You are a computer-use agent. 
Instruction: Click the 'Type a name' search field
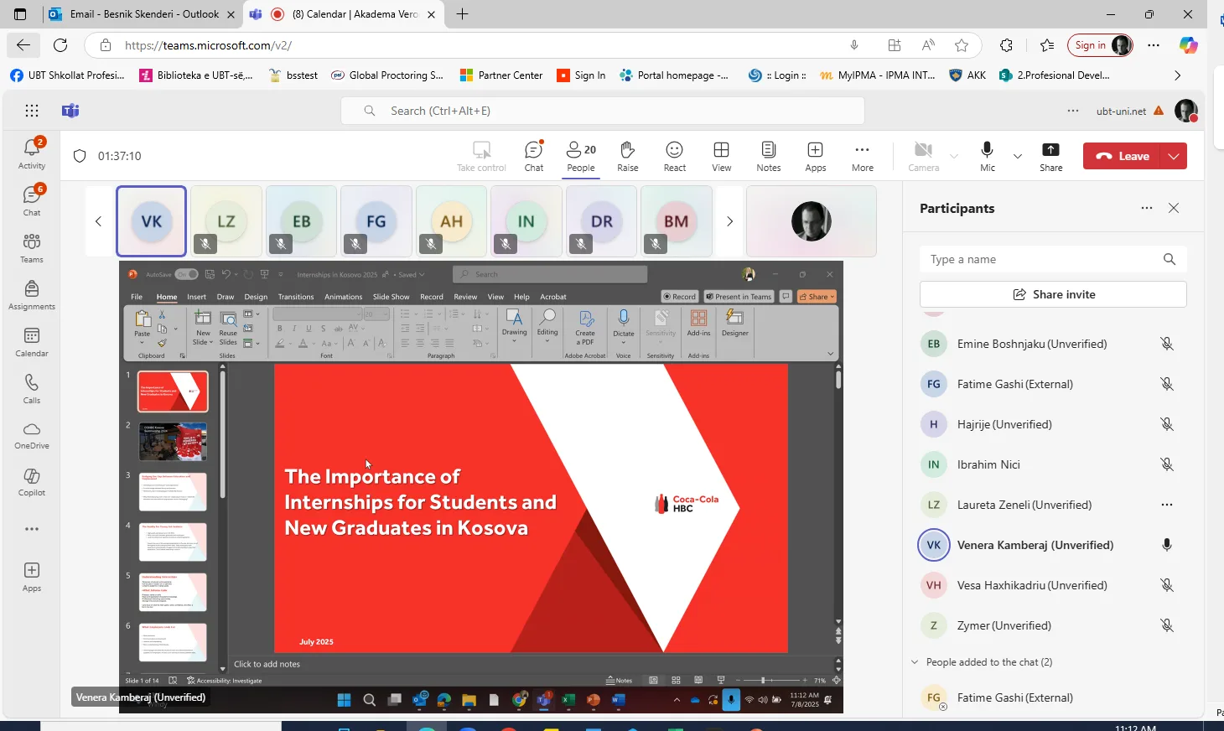pyautogui.click(x=1040, y=260)
